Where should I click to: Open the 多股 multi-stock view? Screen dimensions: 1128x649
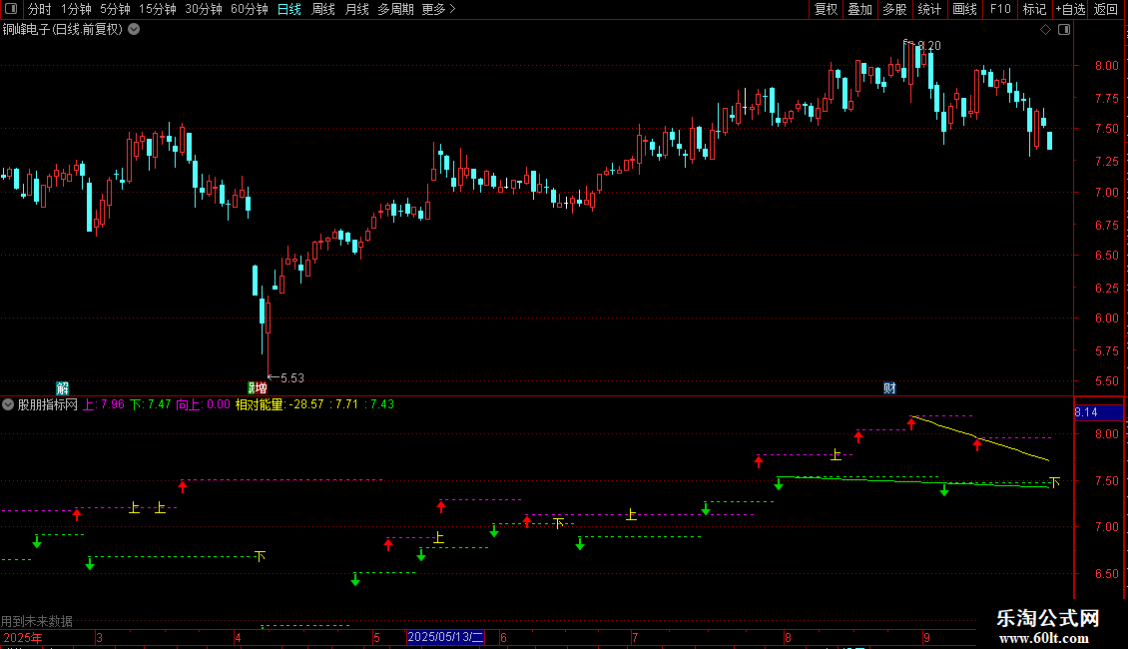[x=895, y=9]
